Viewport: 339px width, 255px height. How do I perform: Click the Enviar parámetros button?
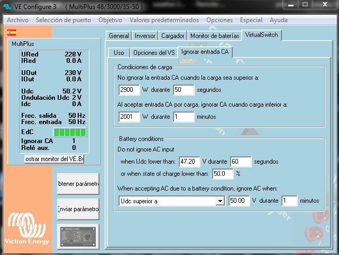click(x=78, y=209)
